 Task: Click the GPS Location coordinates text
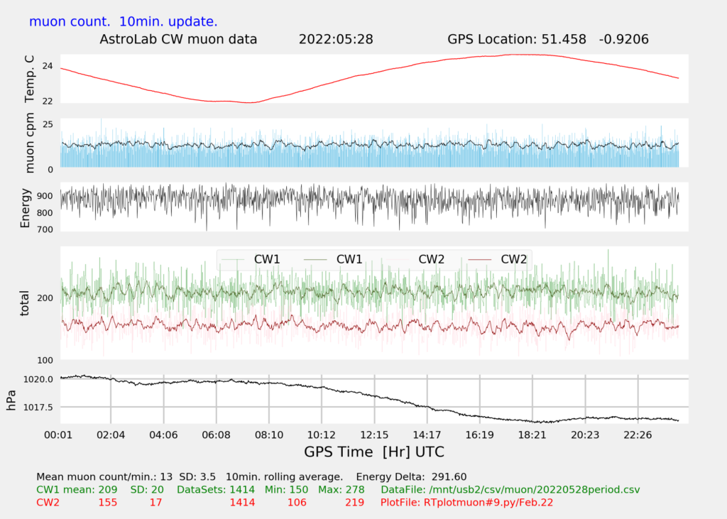pos(547,39)
